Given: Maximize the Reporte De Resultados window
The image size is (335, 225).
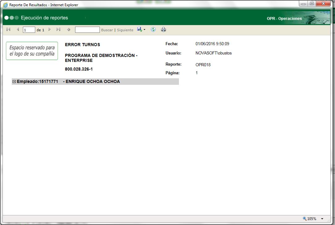Looking at the screenshot, I should [312, 4].
